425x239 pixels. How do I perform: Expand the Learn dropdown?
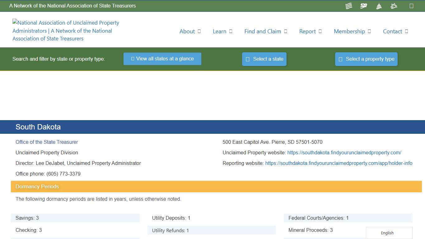[222, 31]
